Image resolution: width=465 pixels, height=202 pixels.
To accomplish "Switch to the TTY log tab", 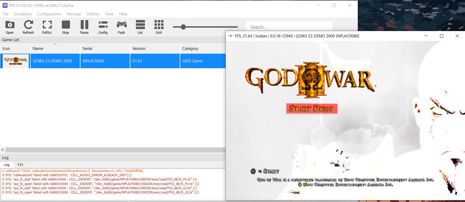I will [x=20, y=165].
